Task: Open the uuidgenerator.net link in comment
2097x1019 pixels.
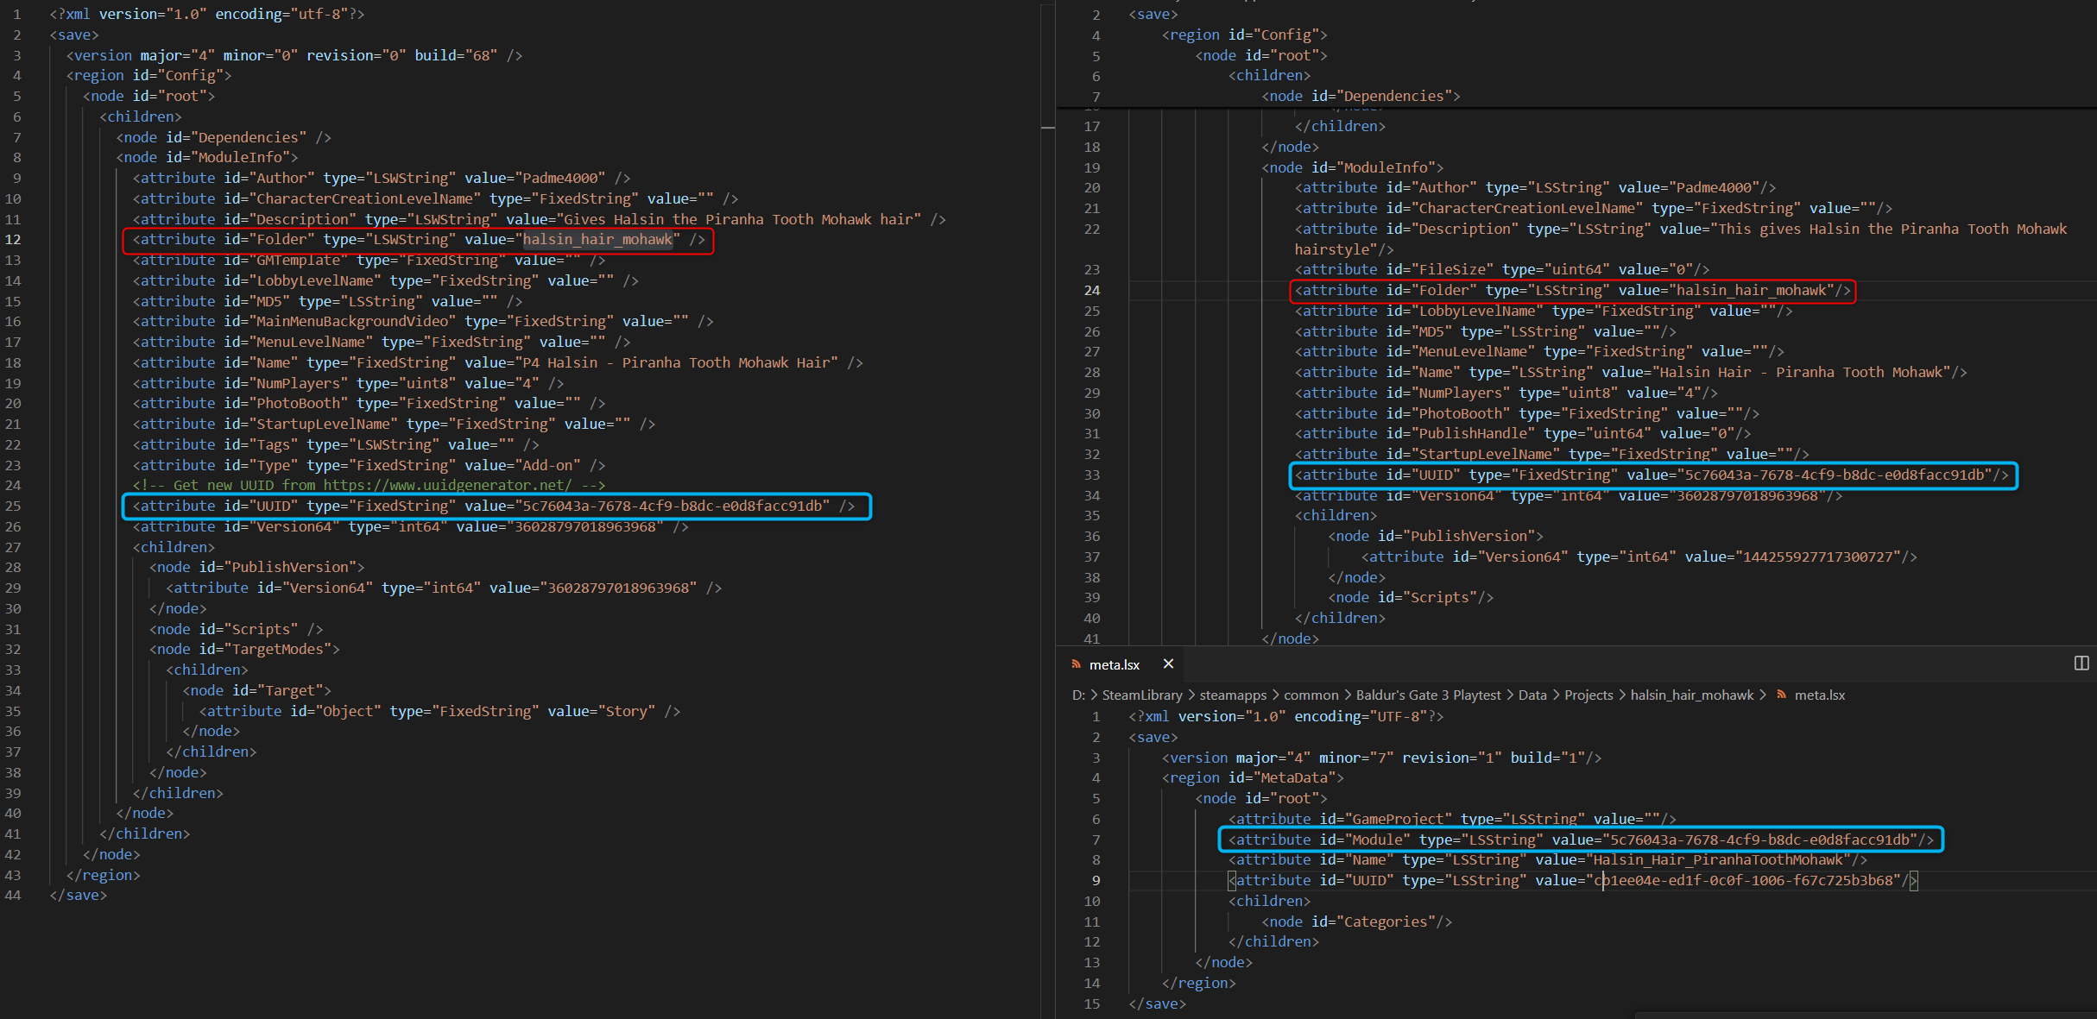Action: pos(447,485)
